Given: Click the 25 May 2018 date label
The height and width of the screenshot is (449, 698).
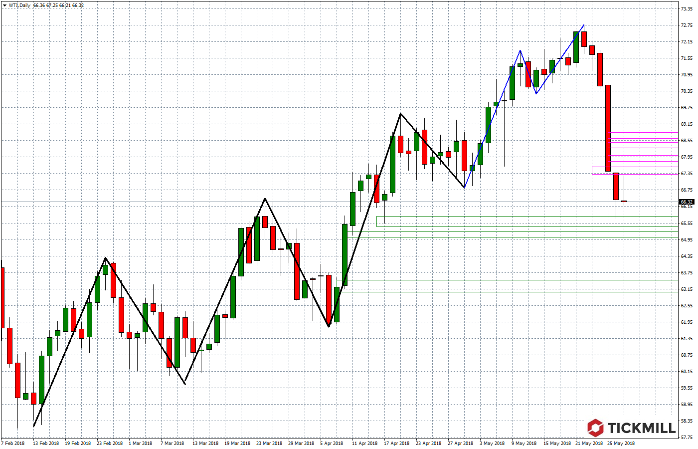Looking at the screenshot, I should point(621,443).
